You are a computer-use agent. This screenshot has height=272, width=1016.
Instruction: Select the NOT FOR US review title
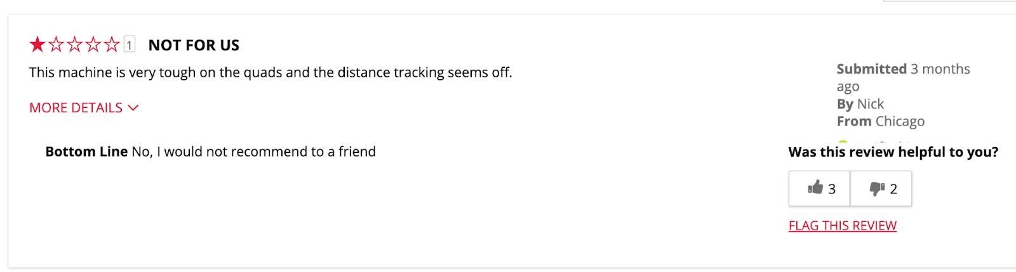tap(194, 45)
